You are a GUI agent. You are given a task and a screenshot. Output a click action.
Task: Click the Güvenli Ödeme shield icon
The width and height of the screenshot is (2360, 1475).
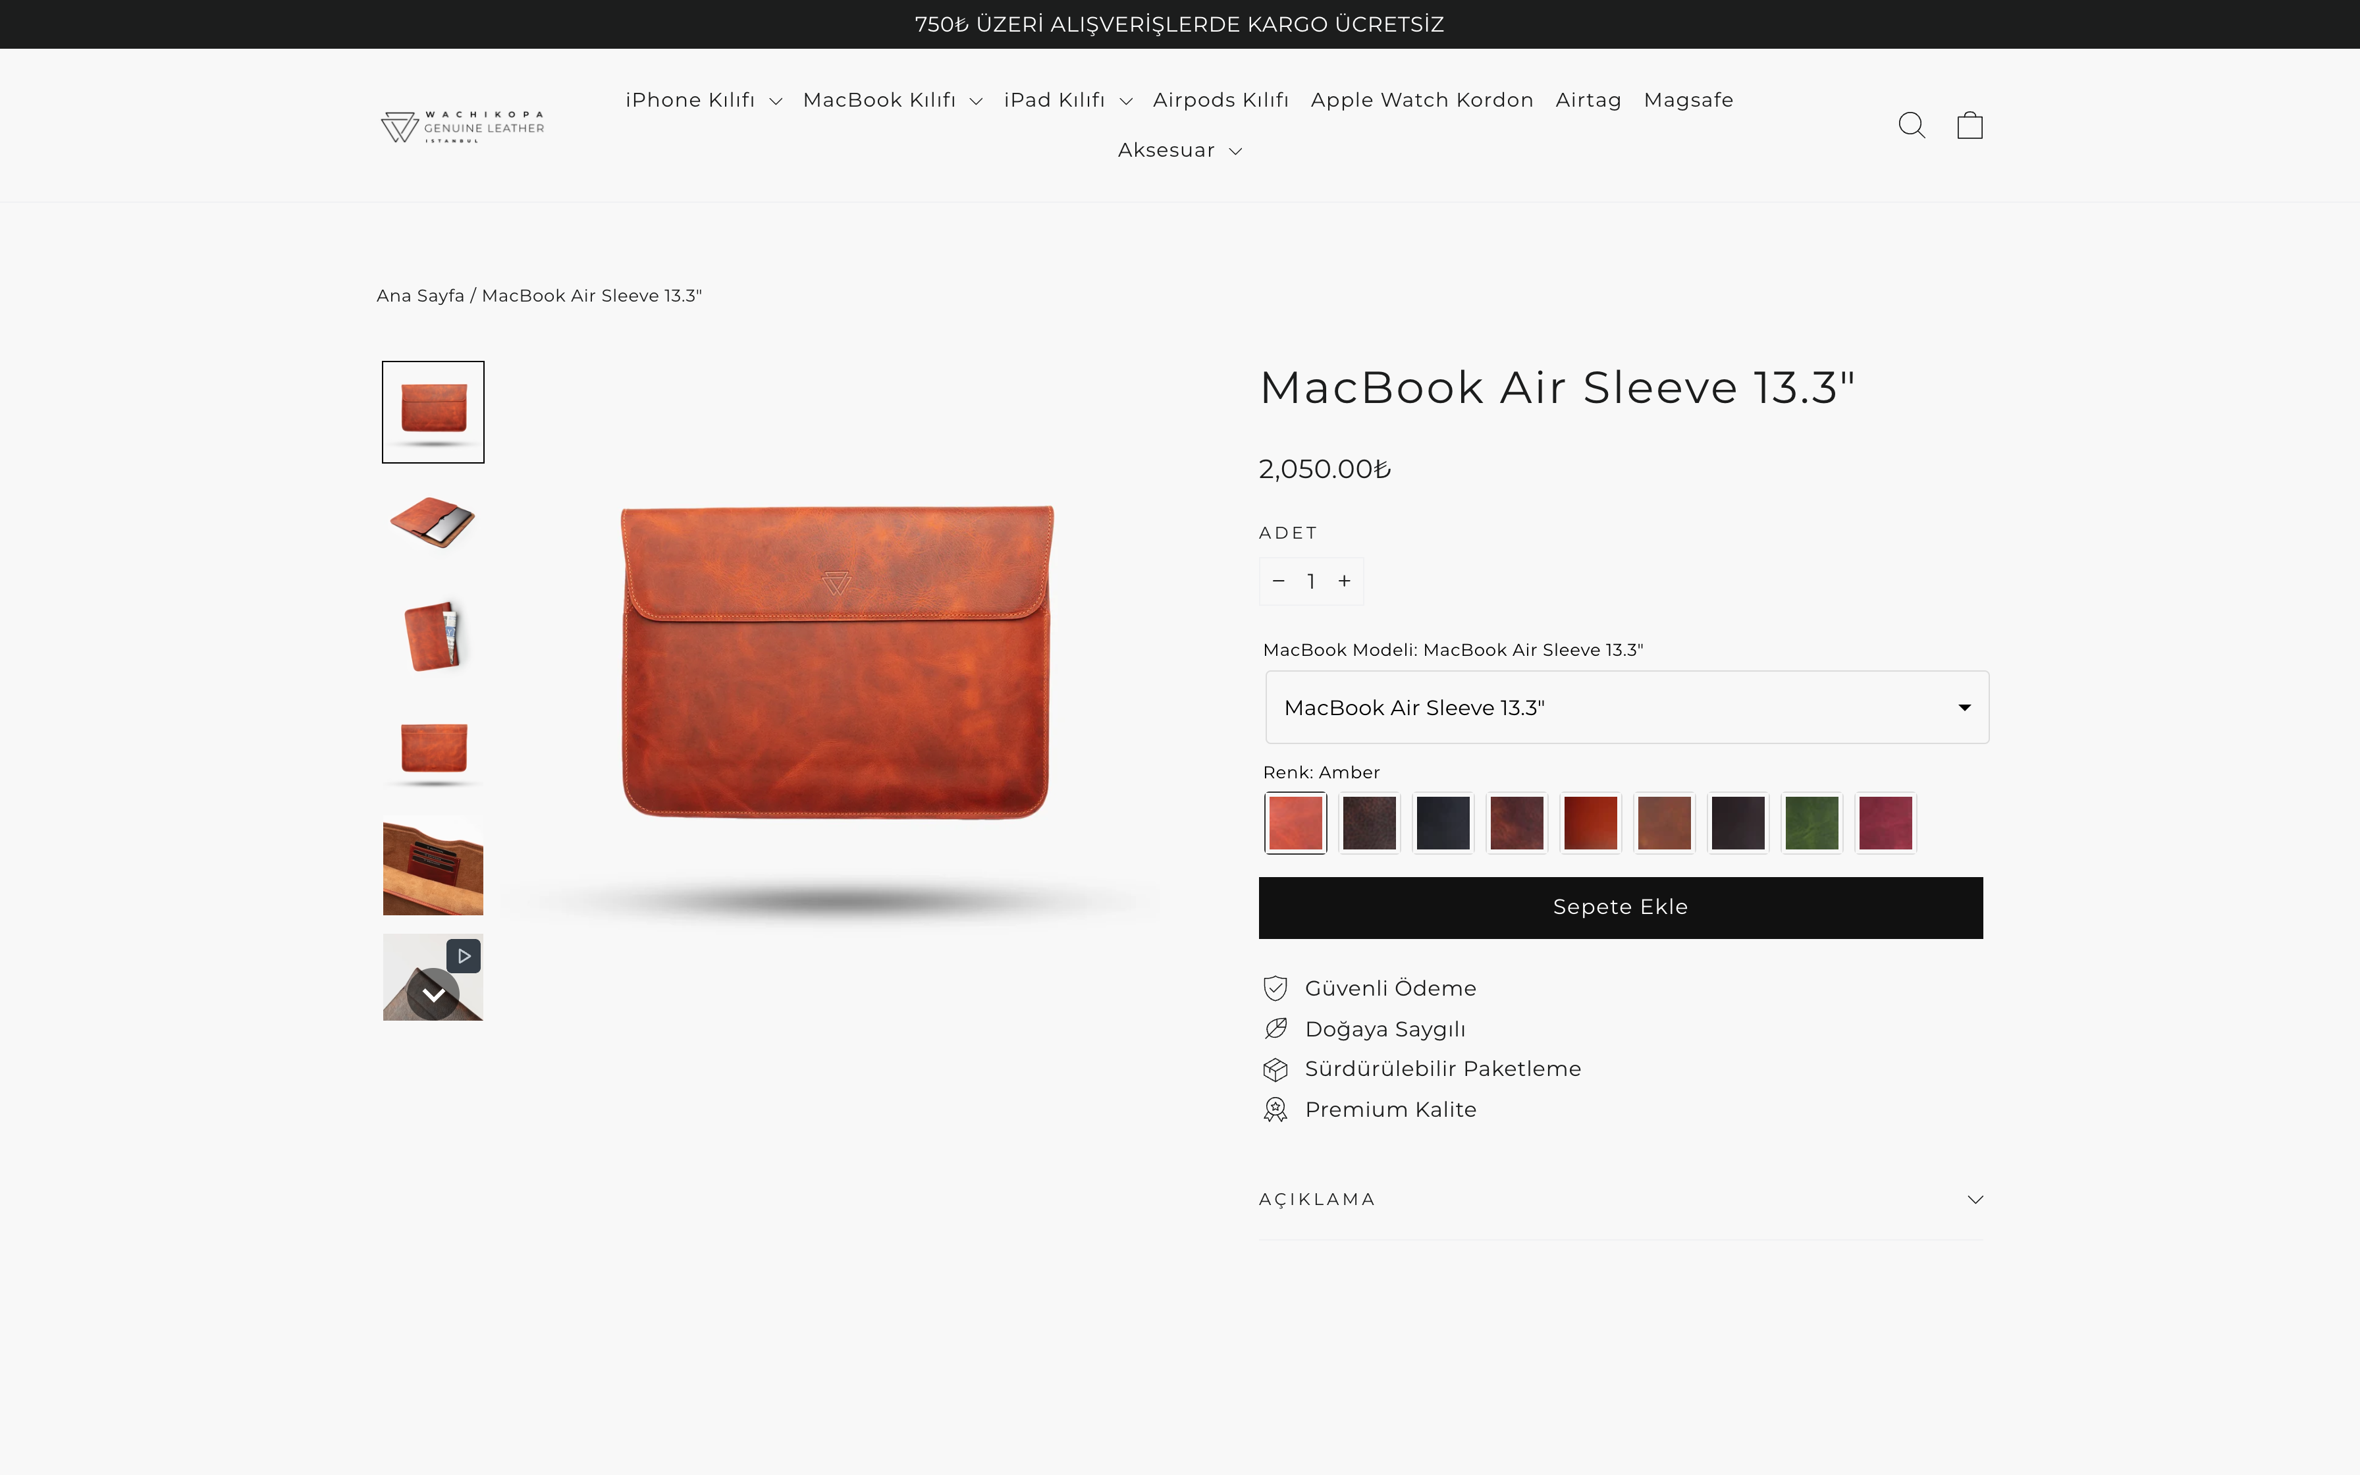click(1275, 988)
